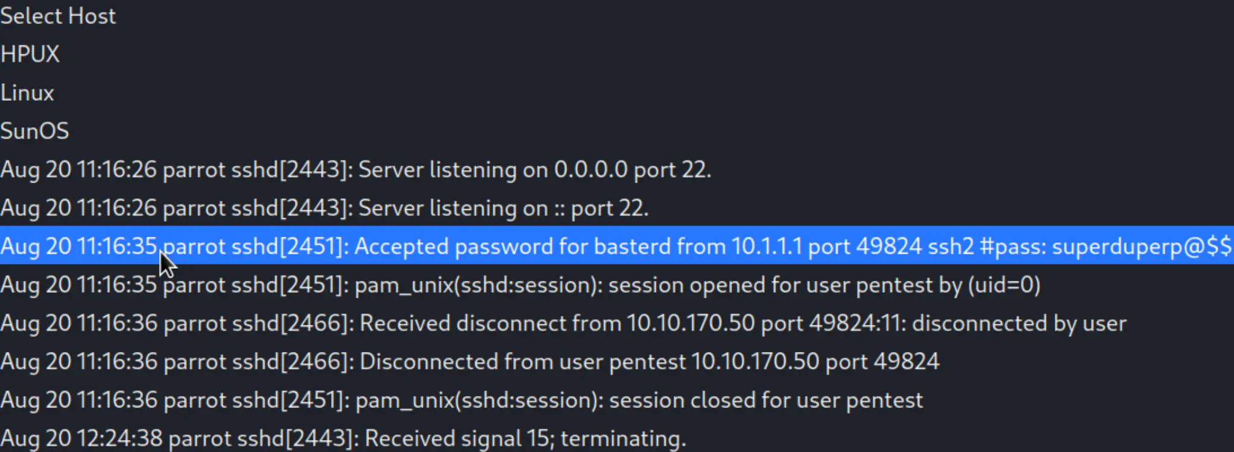Pick SunOS from the host list
The height and width of the screenshot is (452, 1234).
(x=34, y=131)
